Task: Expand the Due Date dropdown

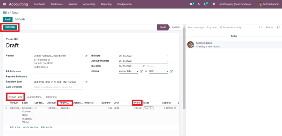Action: (139, 66)
